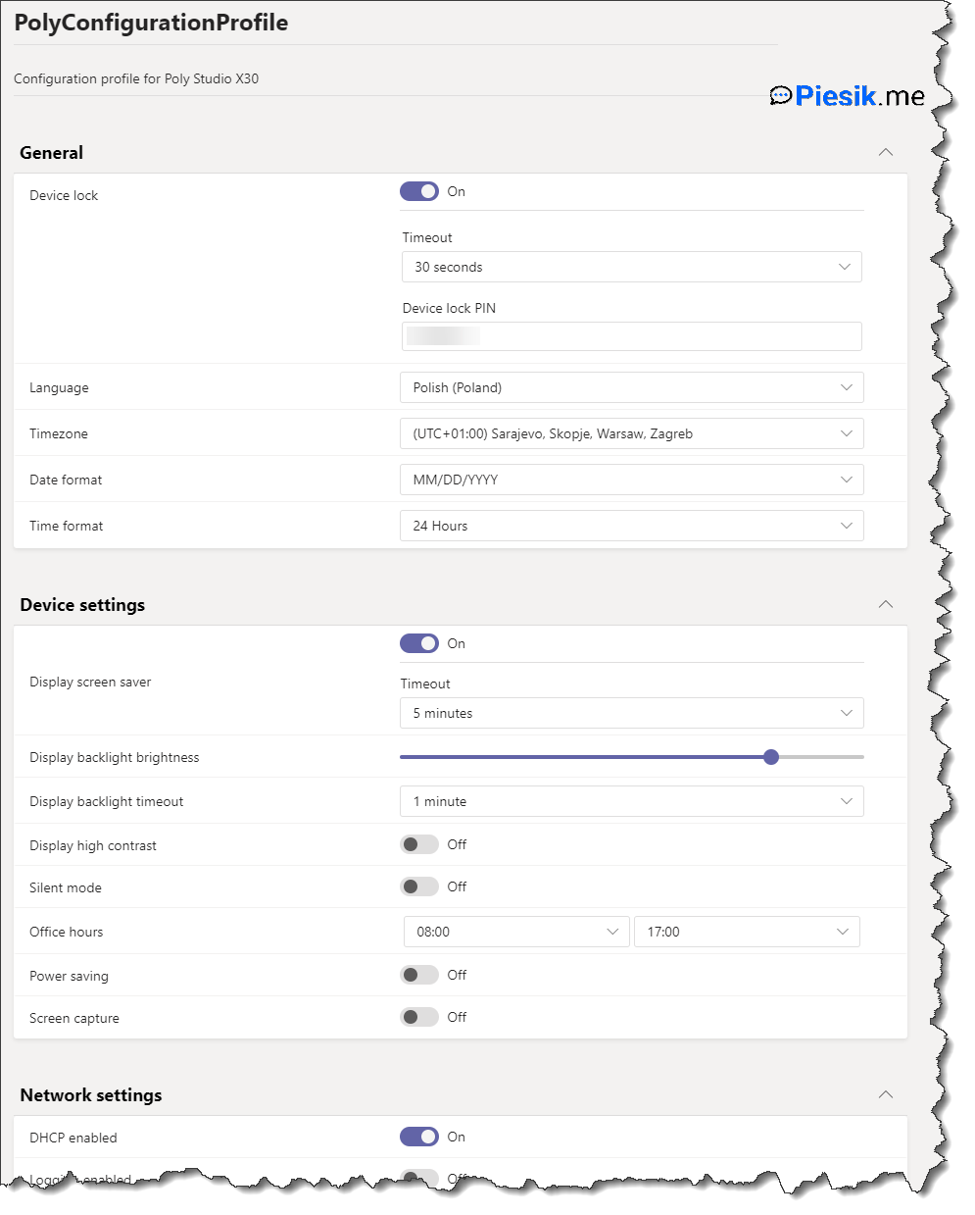Click the Display backlight brightness slider handle
Viewport: 975px width, 1215px height.
(x=771, y=757)
